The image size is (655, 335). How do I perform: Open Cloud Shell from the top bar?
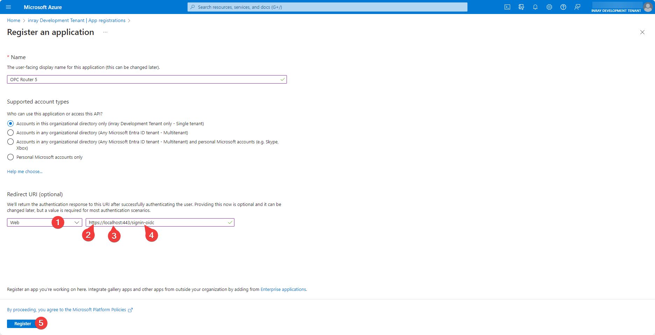pyautogui.click(x=507, y=7)
